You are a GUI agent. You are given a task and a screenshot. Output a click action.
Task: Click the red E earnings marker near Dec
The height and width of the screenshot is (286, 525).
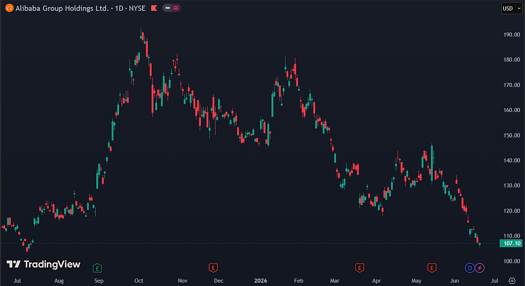point(213,268)
